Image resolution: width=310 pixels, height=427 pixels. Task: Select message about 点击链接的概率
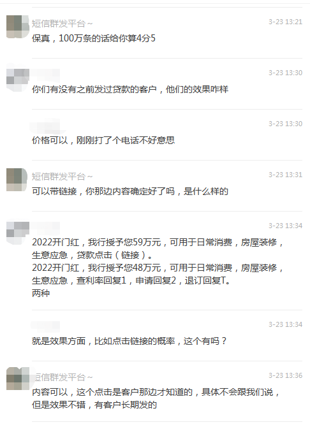coord(129,341)
